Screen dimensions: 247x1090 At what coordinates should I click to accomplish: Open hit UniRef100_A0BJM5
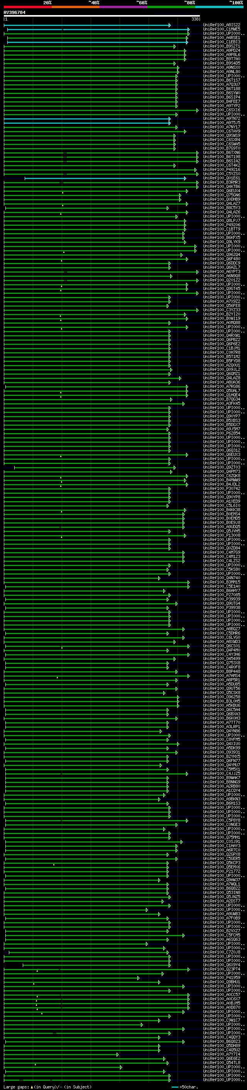(222, 1003)
